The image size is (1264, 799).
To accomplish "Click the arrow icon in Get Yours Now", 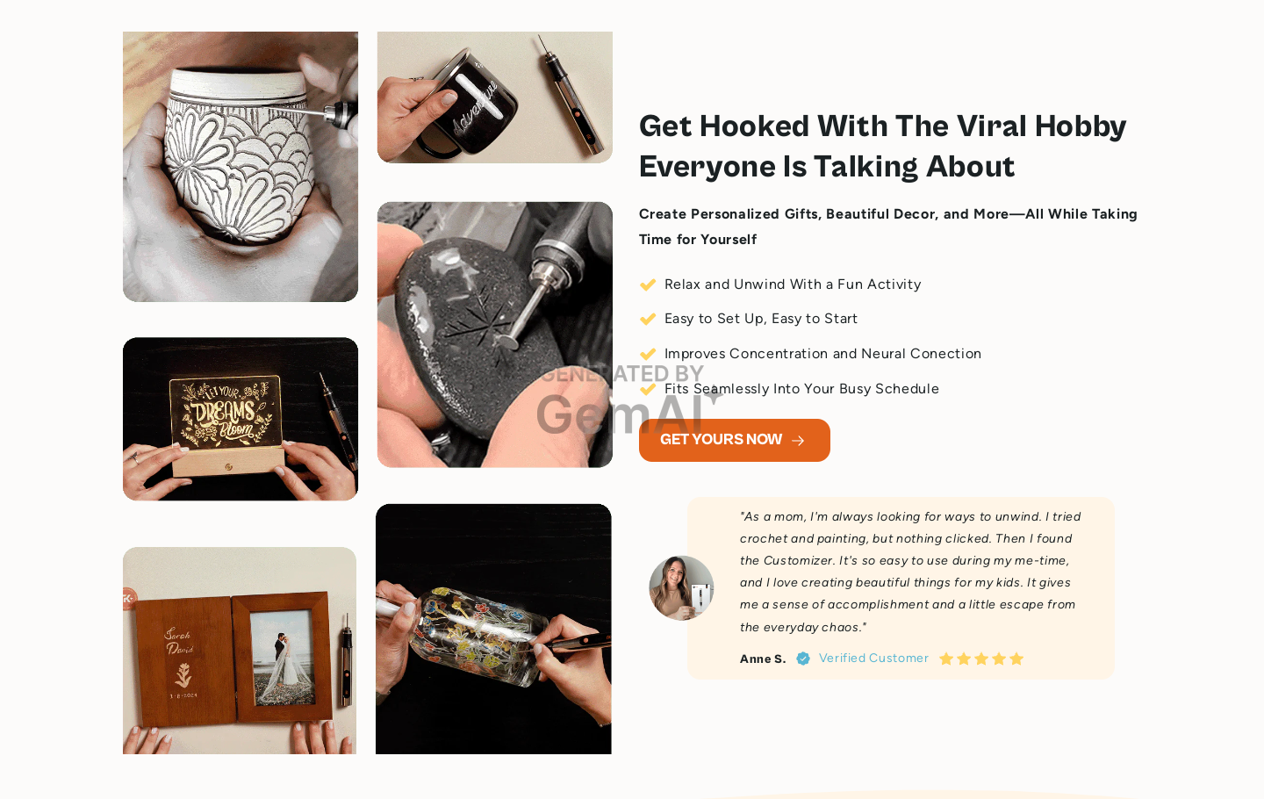I will (798, 441).
